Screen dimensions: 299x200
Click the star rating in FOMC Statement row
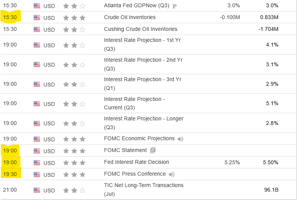click(x=74, y=151)
